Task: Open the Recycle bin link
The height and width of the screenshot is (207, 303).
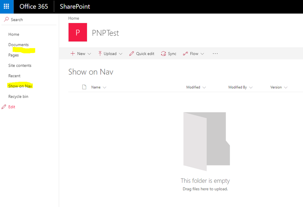Action: coord(18,96)
